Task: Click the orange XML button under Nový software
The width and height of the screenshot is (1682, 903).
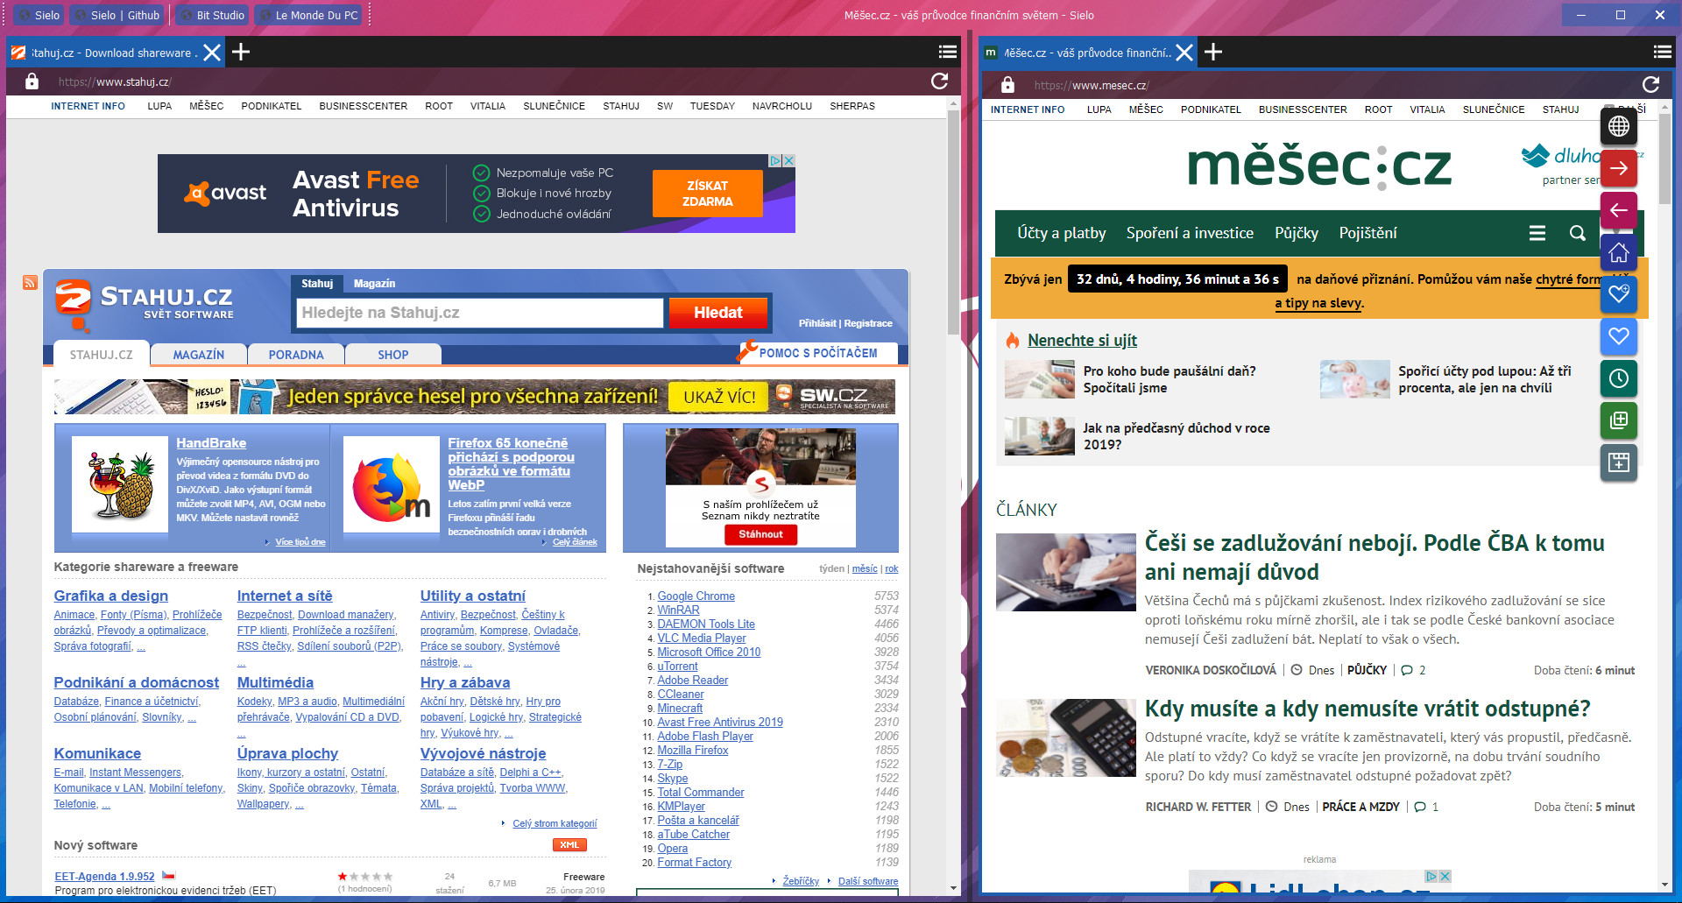Action: click(569, 845)
